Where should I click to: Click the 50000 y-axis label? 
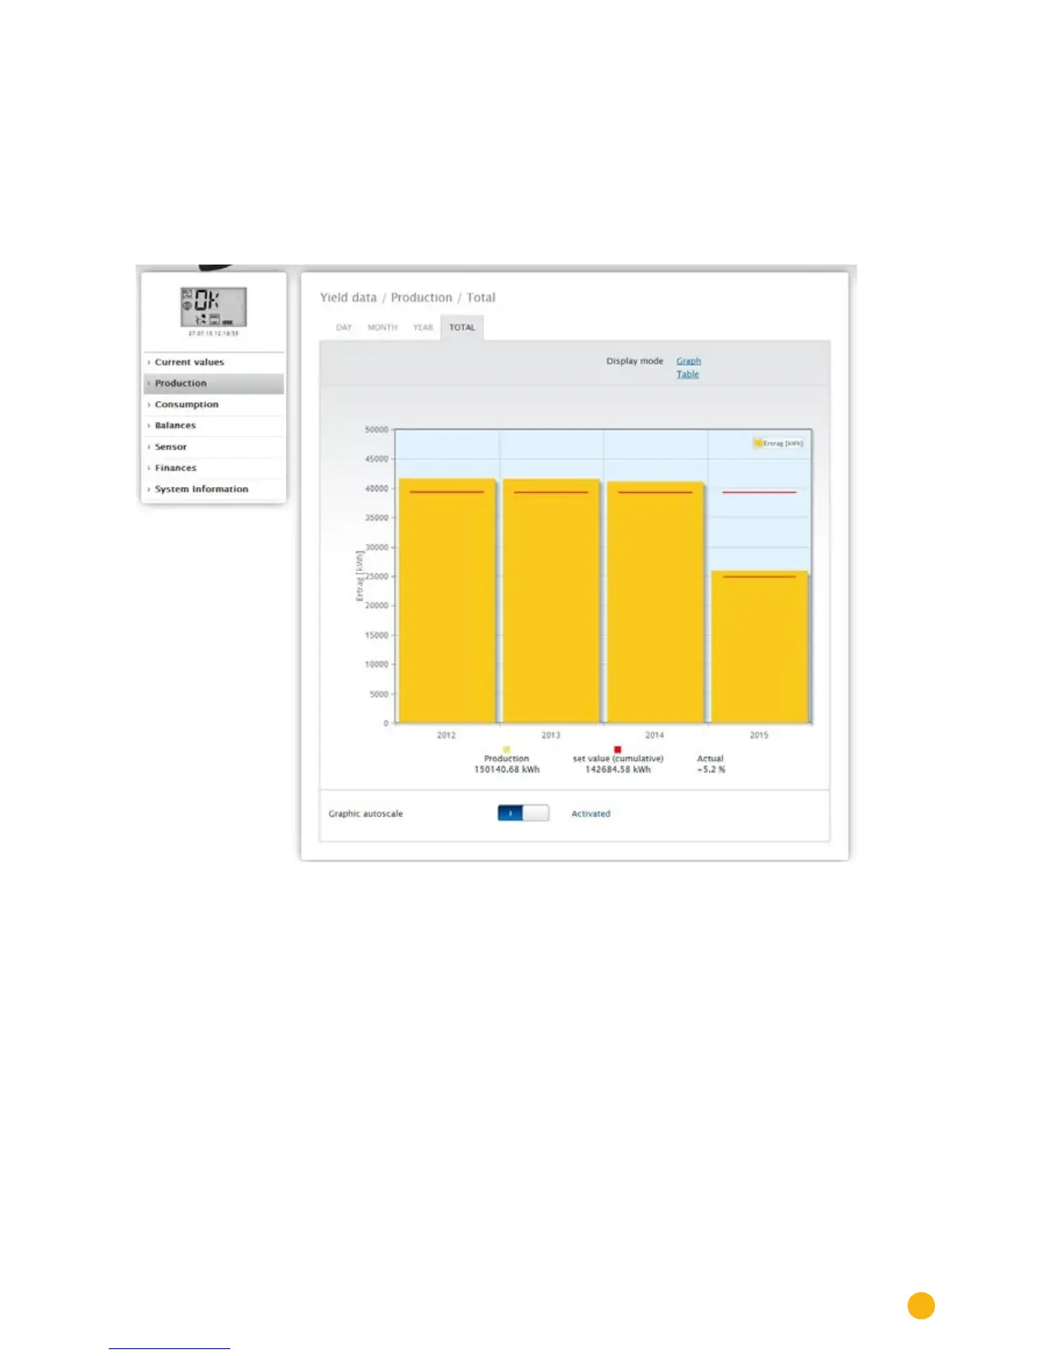click(x=377, y=430)
